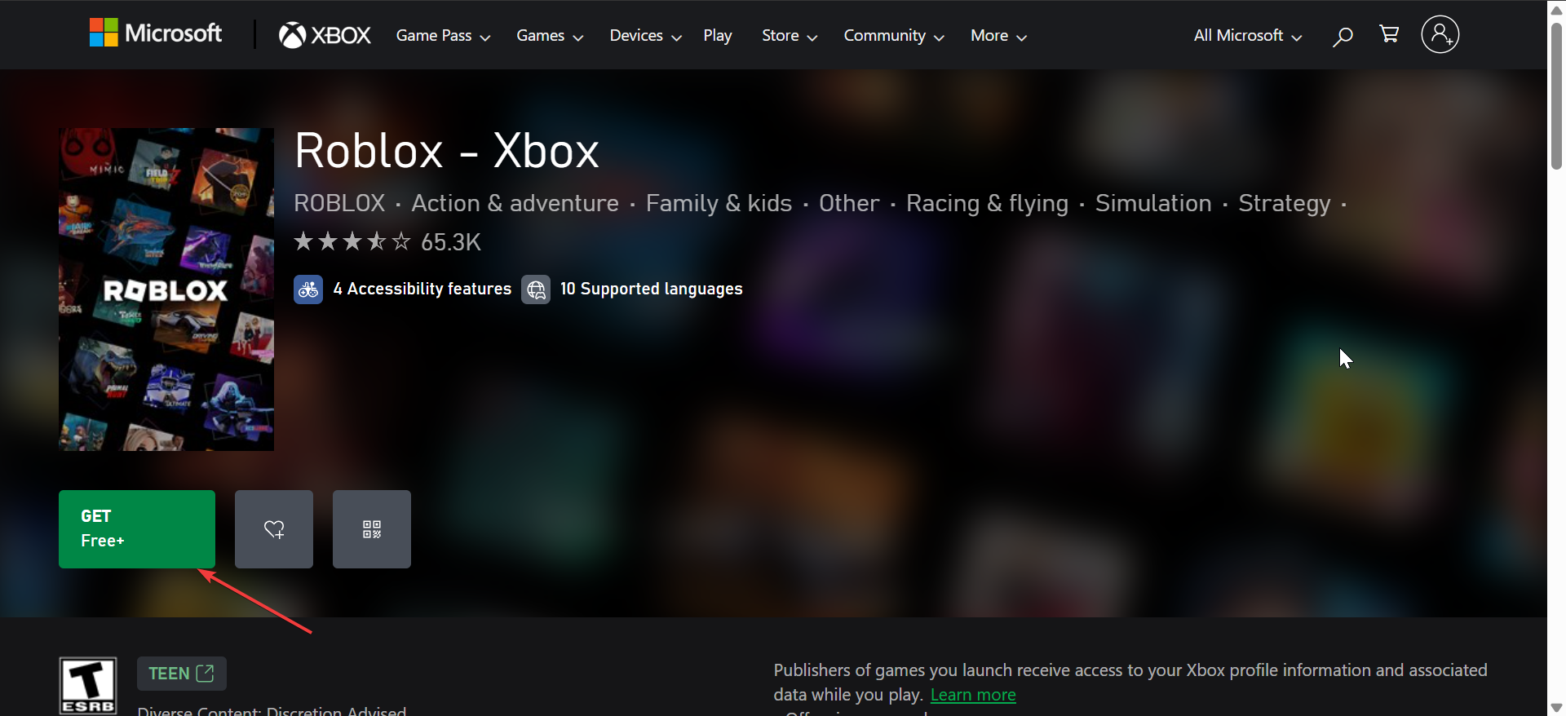Sign in with the account profile icon
The image size is (1566, 716).
(1440, 34)
